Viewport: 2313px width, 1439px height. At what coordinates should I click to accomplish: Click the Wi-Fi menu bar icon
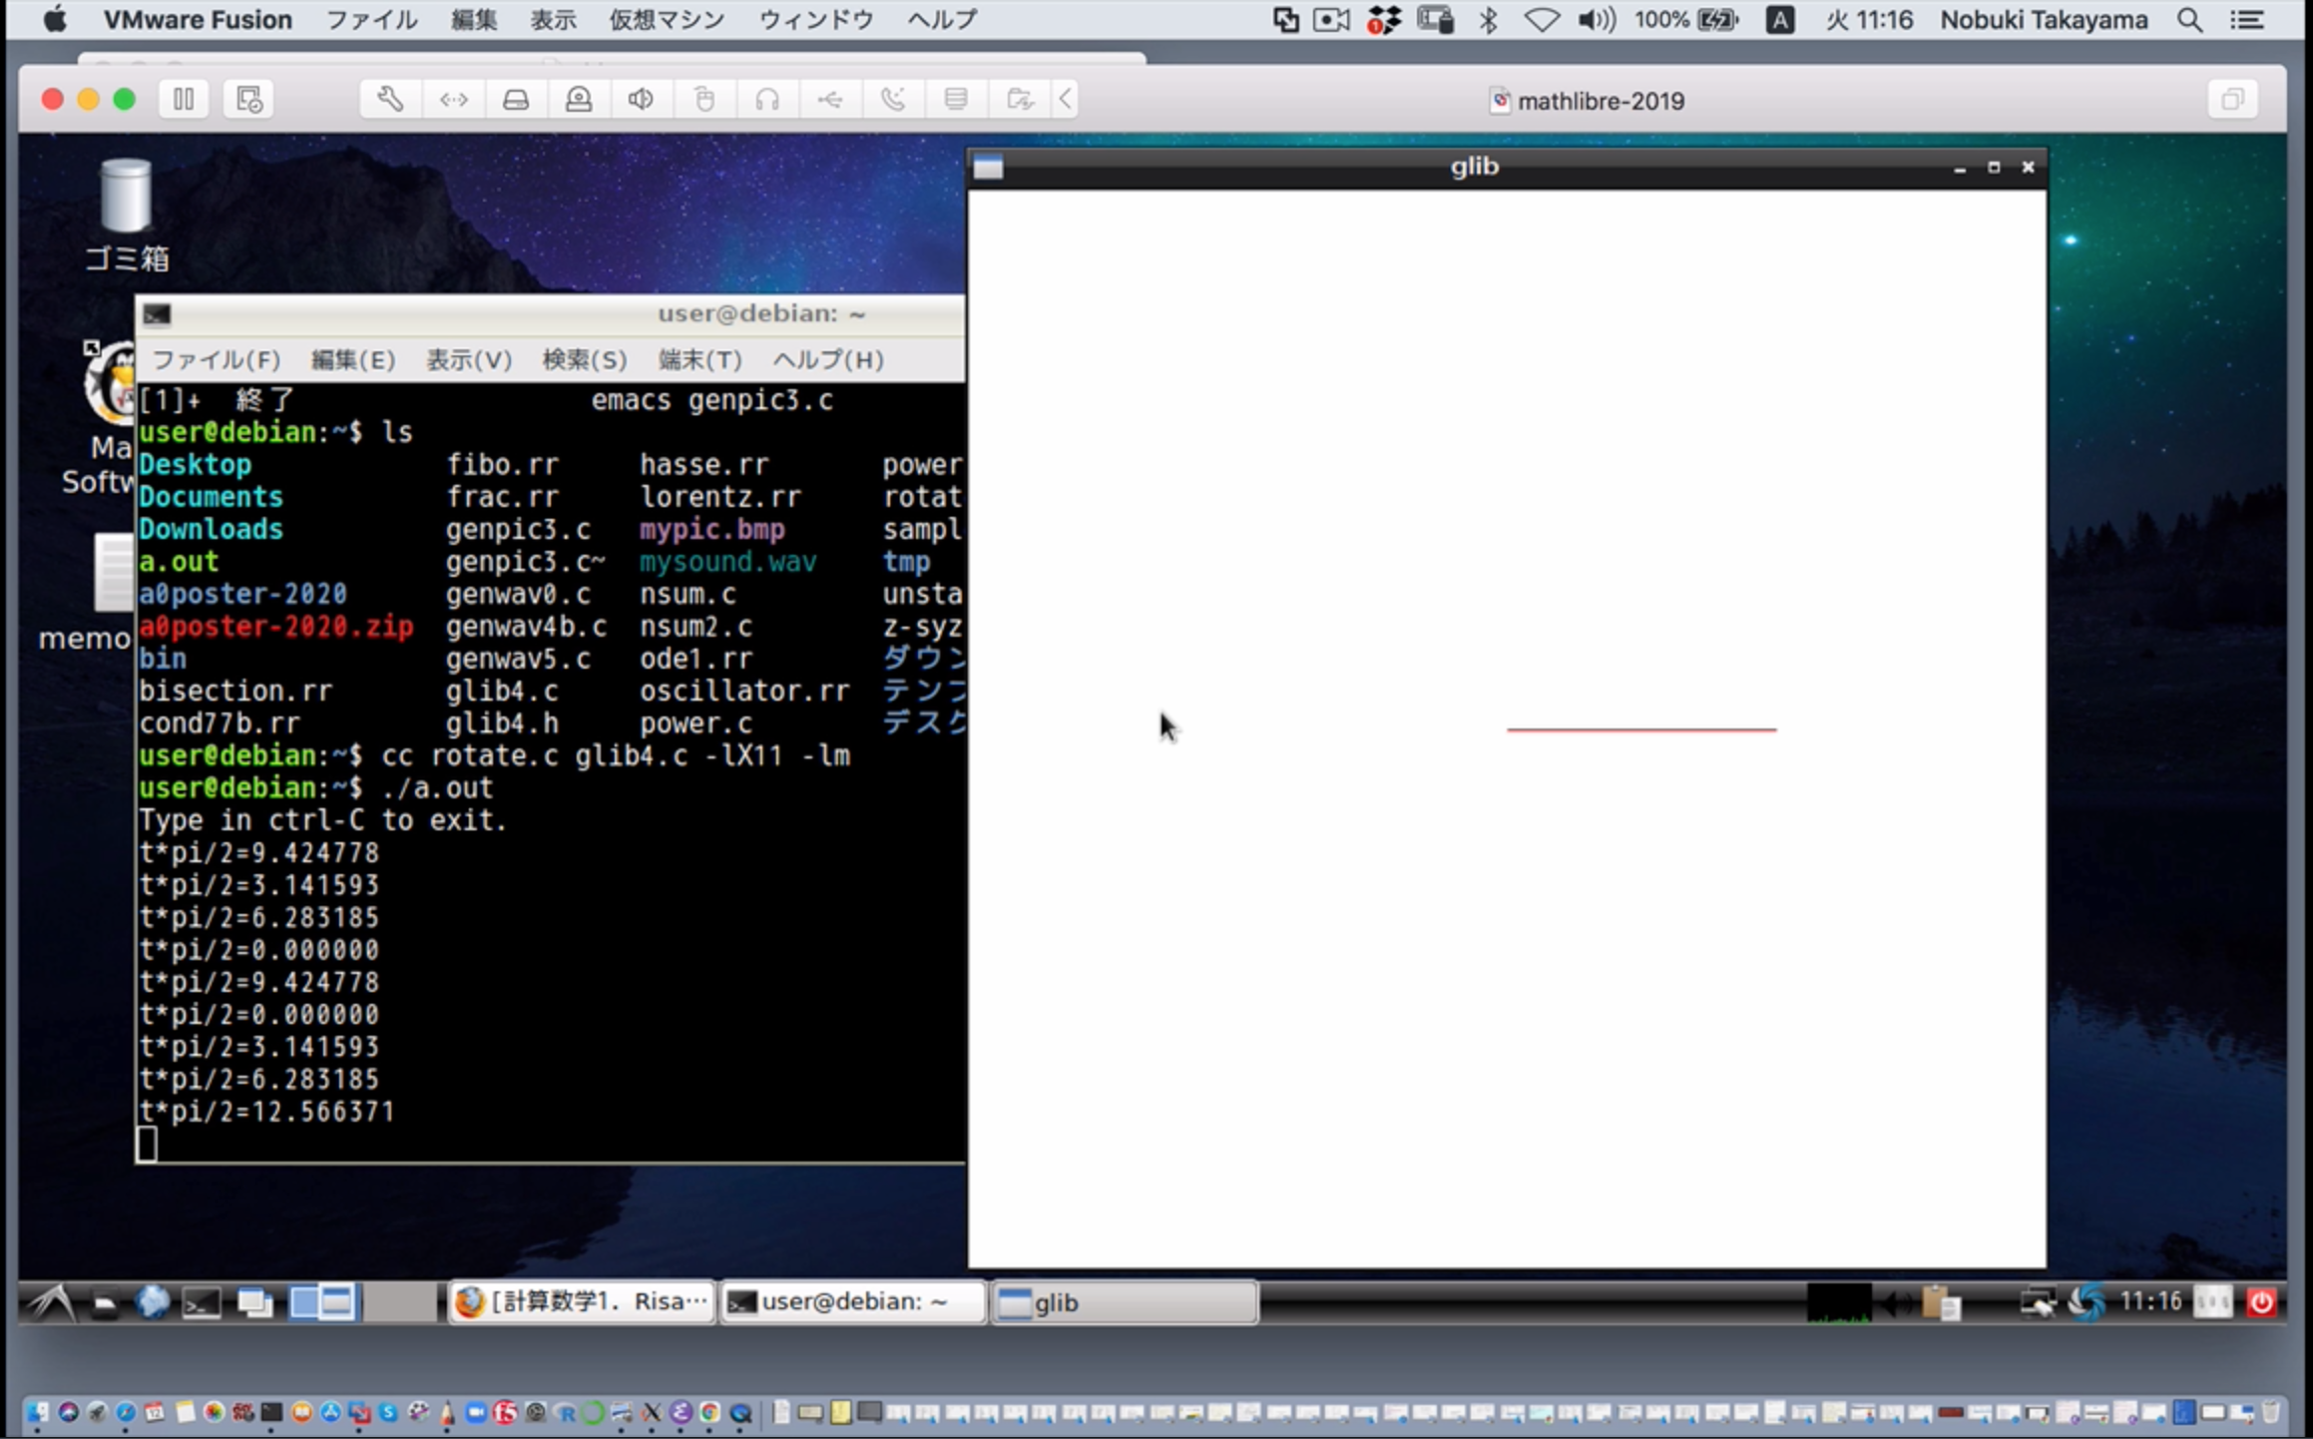point(1542,19)
